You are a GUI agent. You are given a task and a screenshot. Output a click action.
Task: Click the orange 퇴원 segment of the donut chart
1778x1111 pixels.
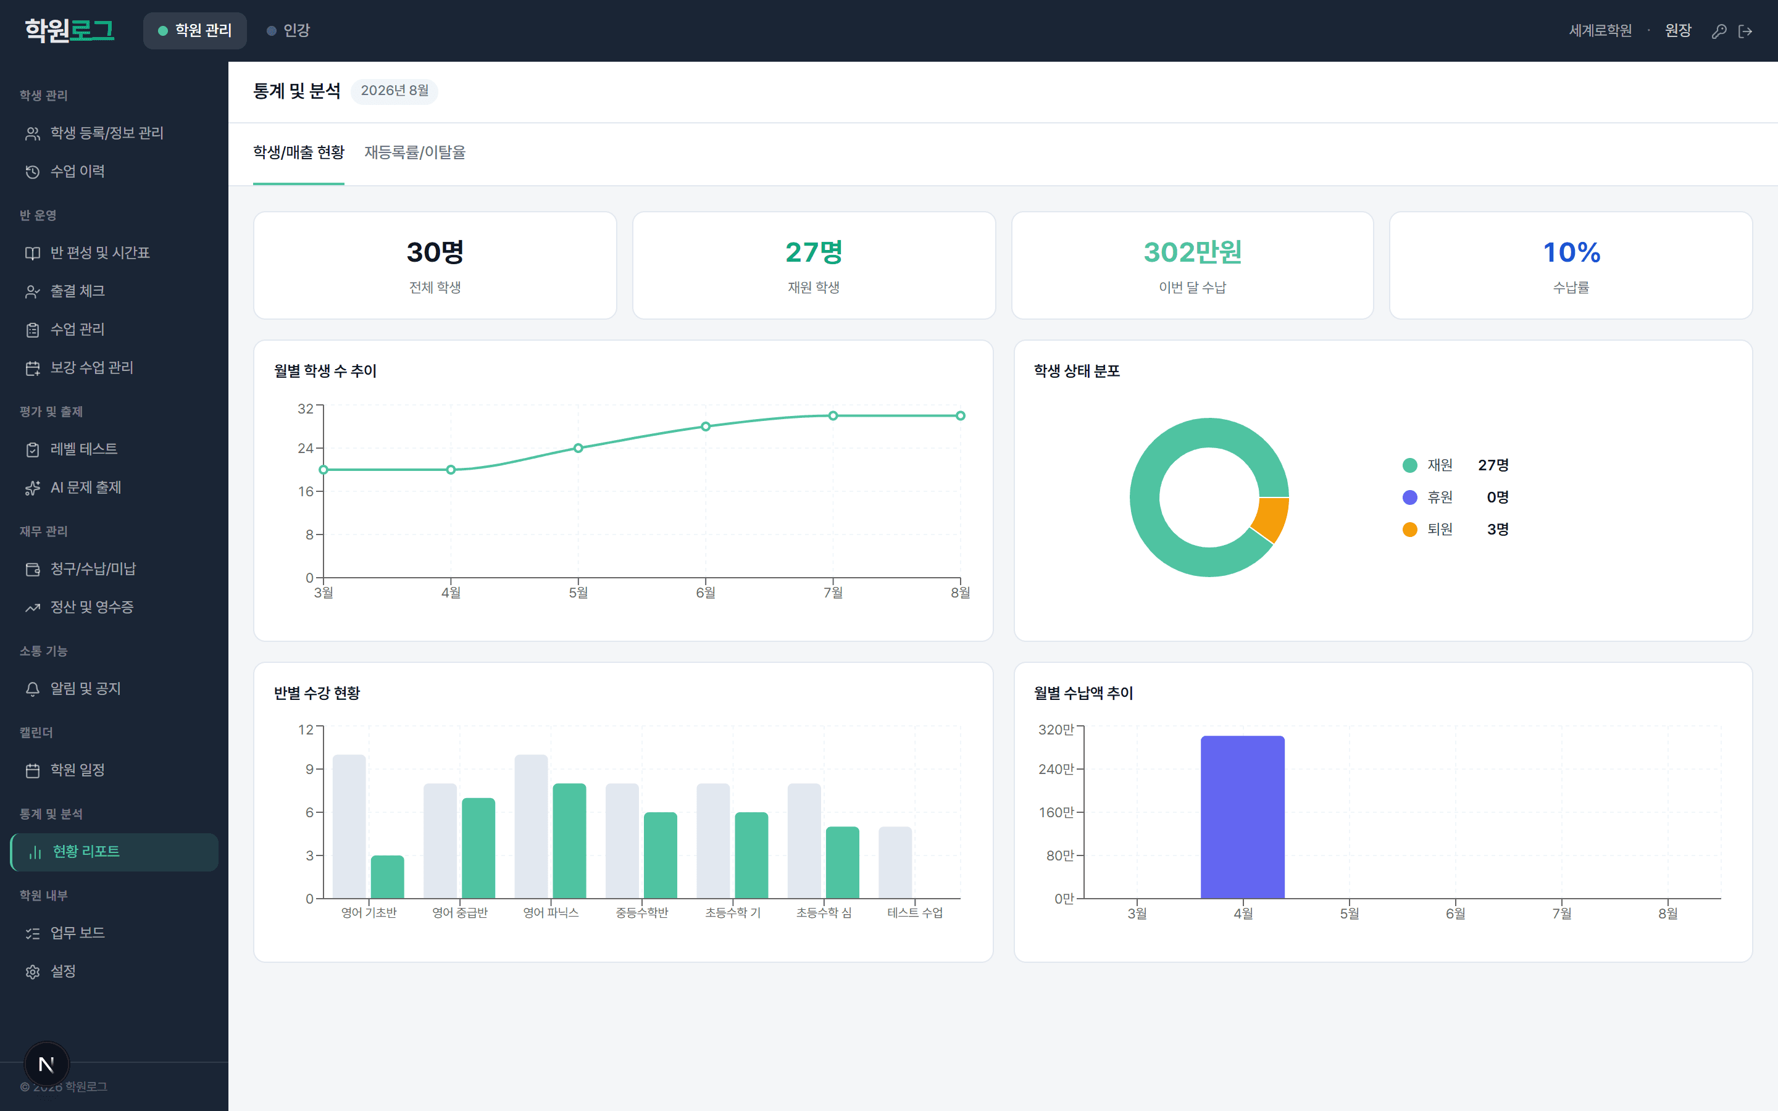point(1272,518)
